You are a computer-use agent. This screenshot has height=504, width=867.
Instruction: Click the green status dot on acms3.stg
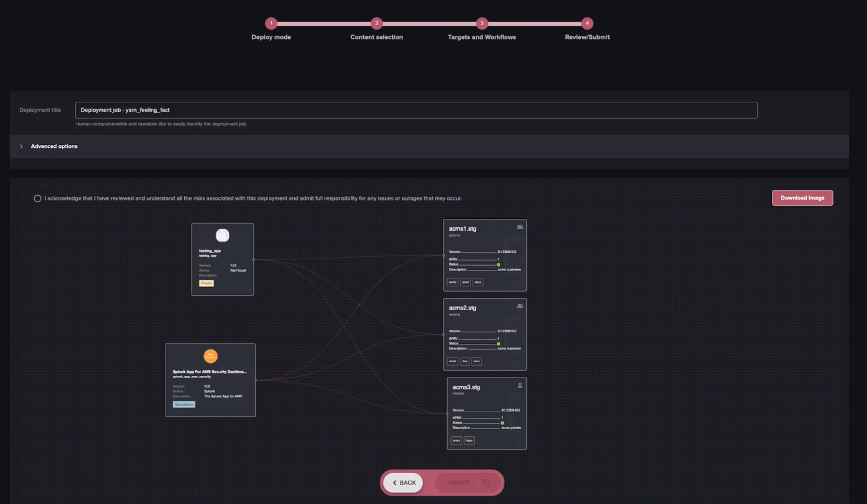pos(502,423)
